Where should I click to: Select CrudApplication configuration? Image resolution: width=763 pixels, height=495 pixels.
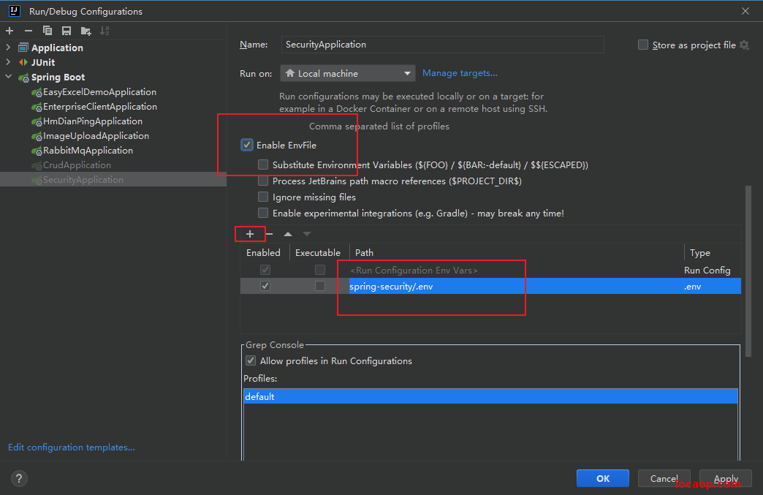tap(77, 165)
